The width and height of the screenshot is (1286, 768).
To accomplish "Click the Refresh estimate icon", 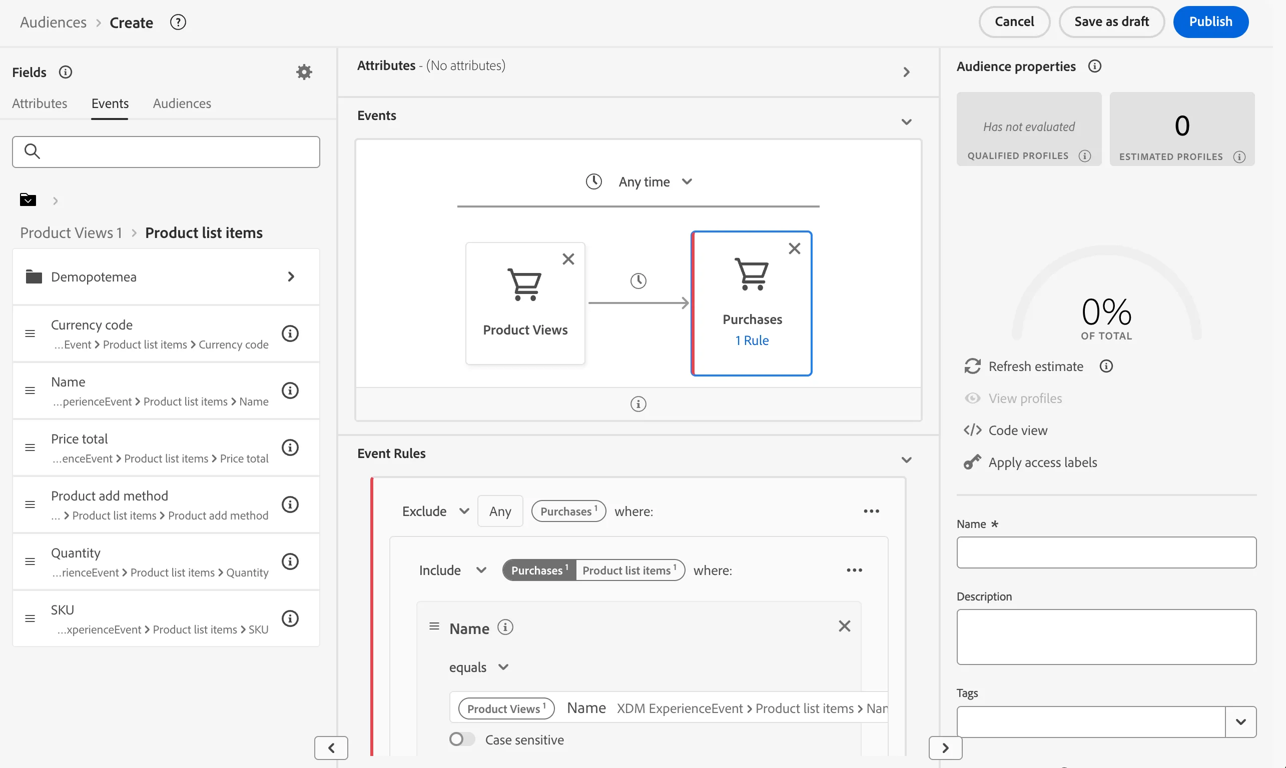I will (x=972, y=366).
